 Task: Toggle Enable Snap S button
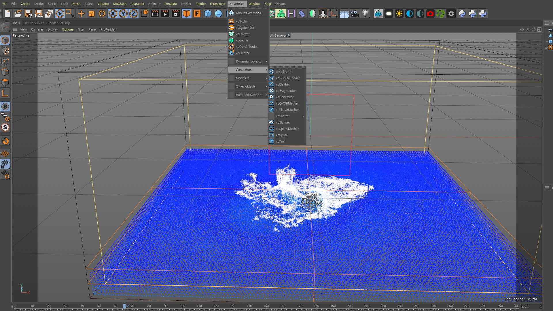point(5,107)
